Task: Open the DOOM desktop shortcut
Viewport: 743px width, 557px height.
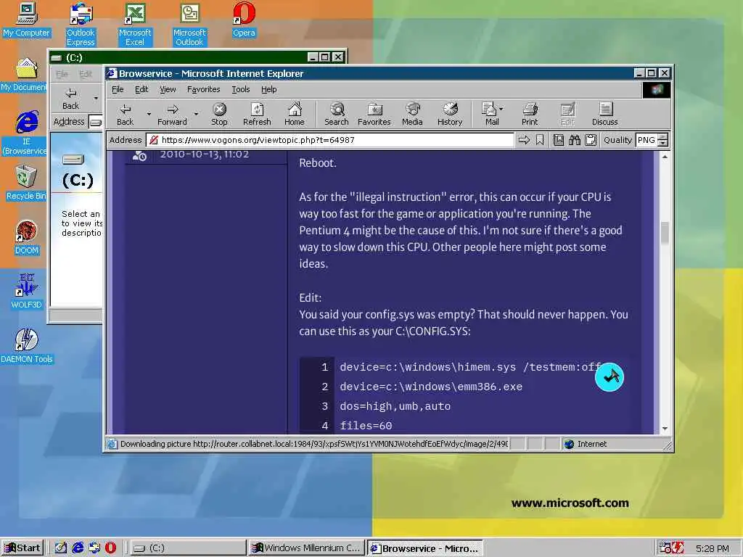Action: pyautogui.click(x=27, y=237)
